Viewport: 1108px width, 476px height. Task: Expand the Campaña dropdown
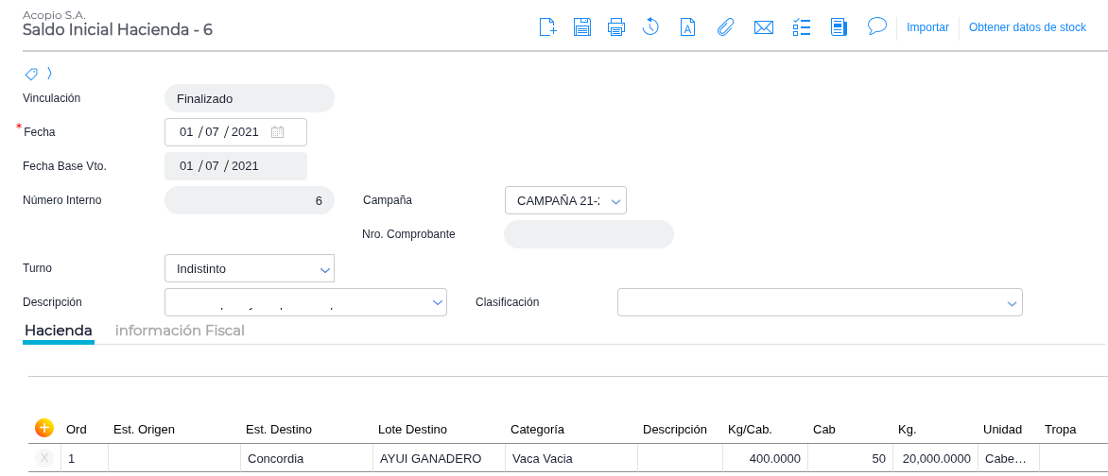click(615, 201)
